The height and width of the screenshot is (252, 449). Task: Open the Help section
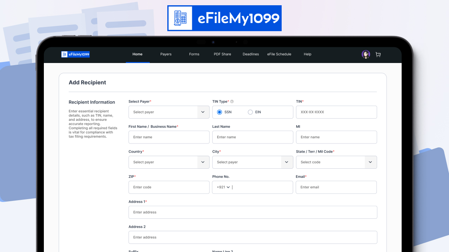(307, 54)
